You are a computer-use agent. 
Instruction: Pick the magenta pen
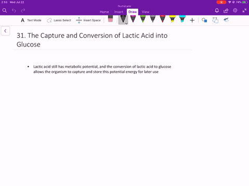tap(133, 19)
